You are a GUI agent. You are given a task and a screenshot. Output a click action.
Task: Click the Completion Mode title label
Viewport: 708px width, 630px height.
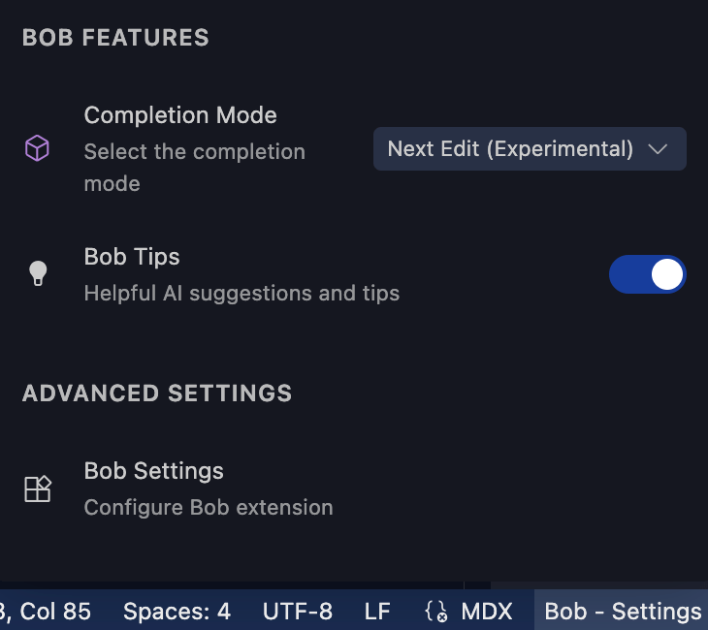pyautogui.click(x=180, y=115)
